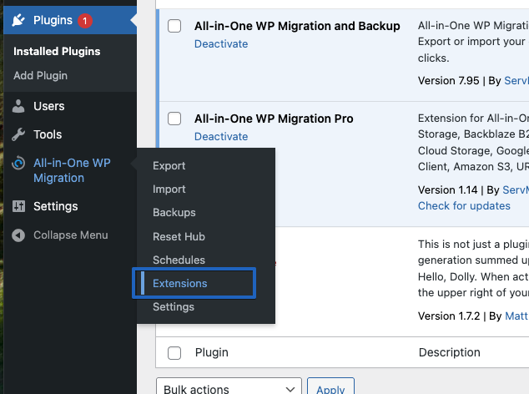Image resolution: width=529 pixels, height=394 pixels.
Task: Toggle the select-all checkbox beside Plugin footer
Action: click(174, 353)
